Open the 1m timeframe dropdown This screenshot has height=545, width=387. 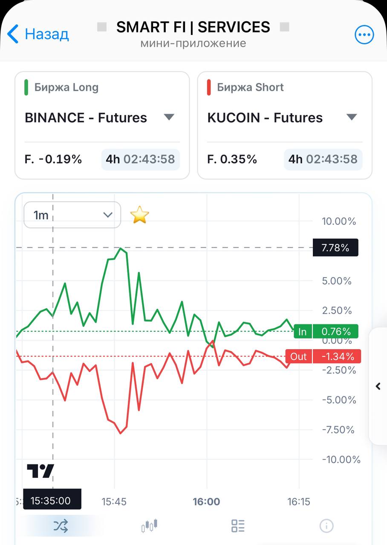(x=72, y=215)
